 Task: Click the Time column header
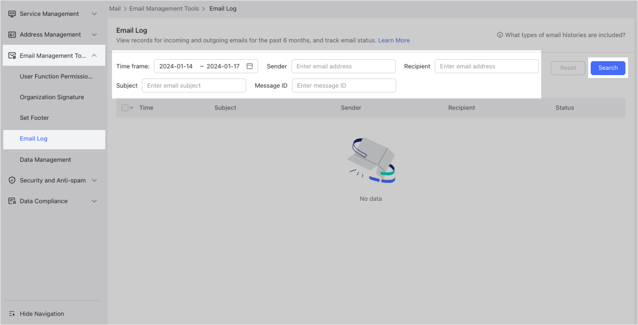tap(146, 108)
